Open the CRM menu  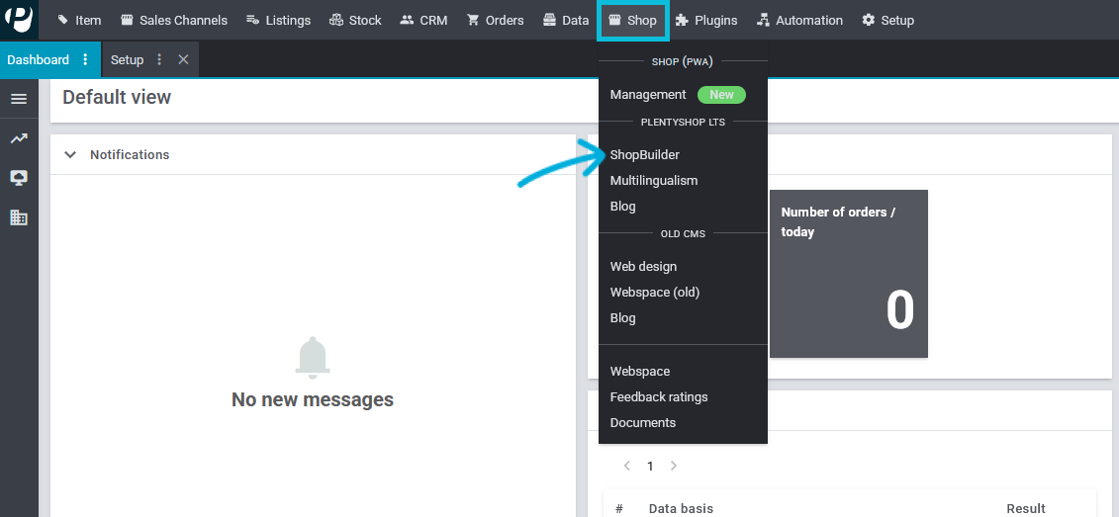point(423,20)
